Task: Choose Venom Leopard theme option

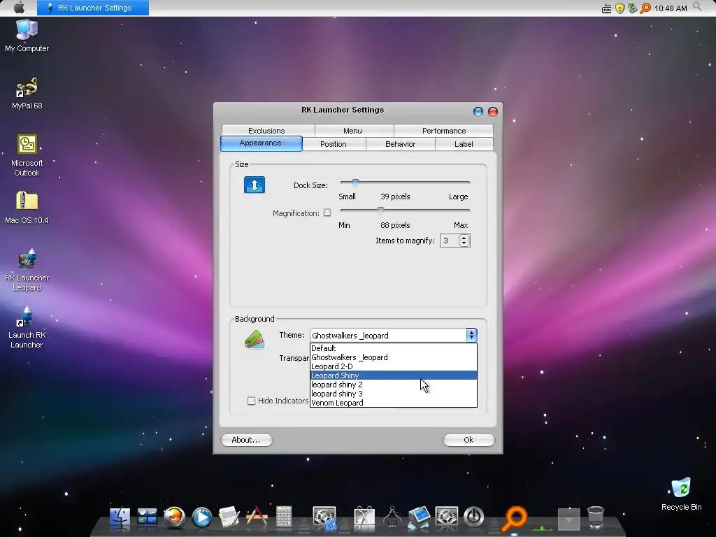Action: click(x=393, y=403)
